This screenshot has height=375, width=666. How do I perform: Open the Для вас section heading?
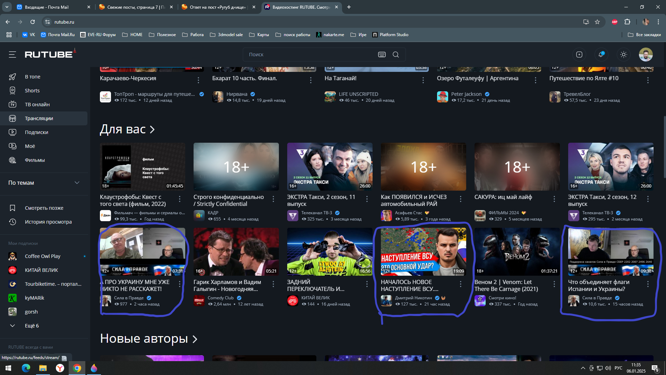(x=127, y=130)
